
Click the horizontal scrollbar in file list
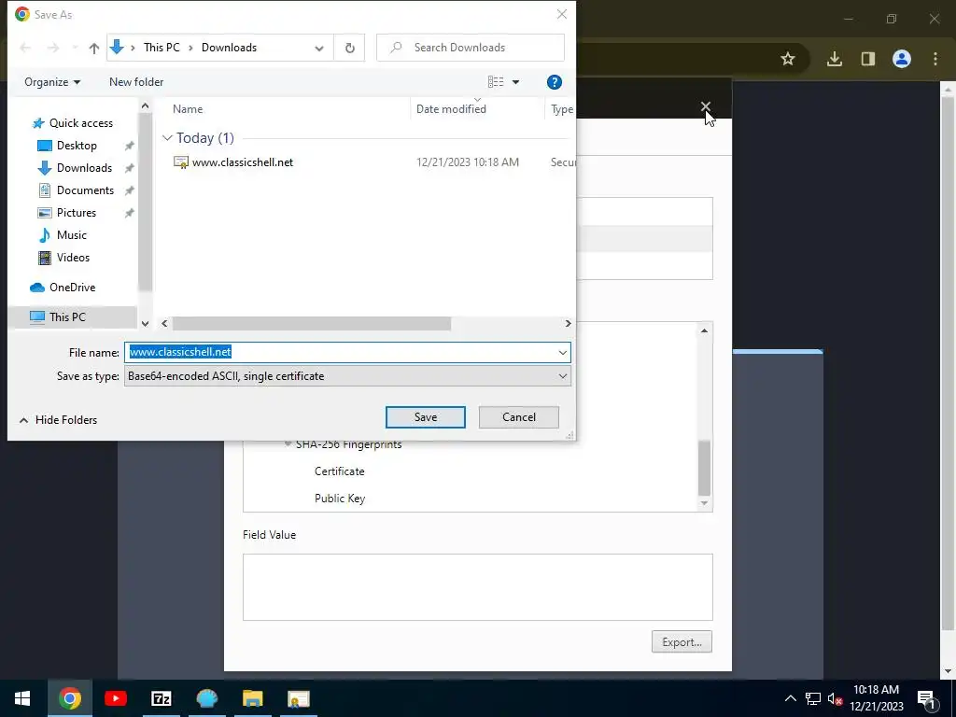312,323
